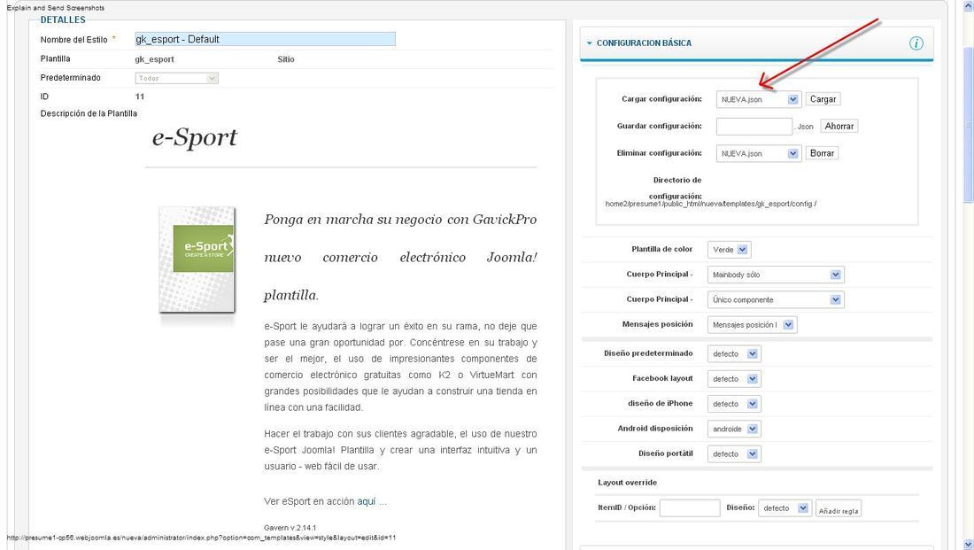The image size is (974, 550).
Task: Open the Facebook layout dropdown
Action: coord(734,378)
